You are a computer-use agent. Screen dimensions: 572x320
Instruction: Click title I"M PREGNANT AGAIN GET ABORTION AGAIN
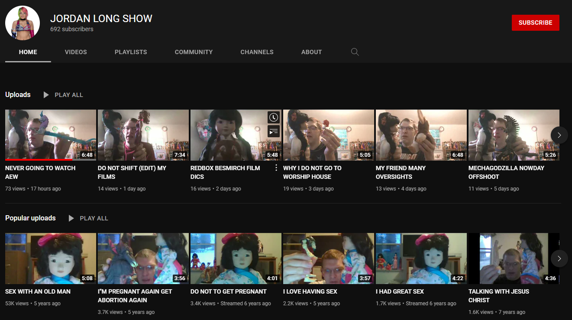pyautogui.click(x=135, y=296)
